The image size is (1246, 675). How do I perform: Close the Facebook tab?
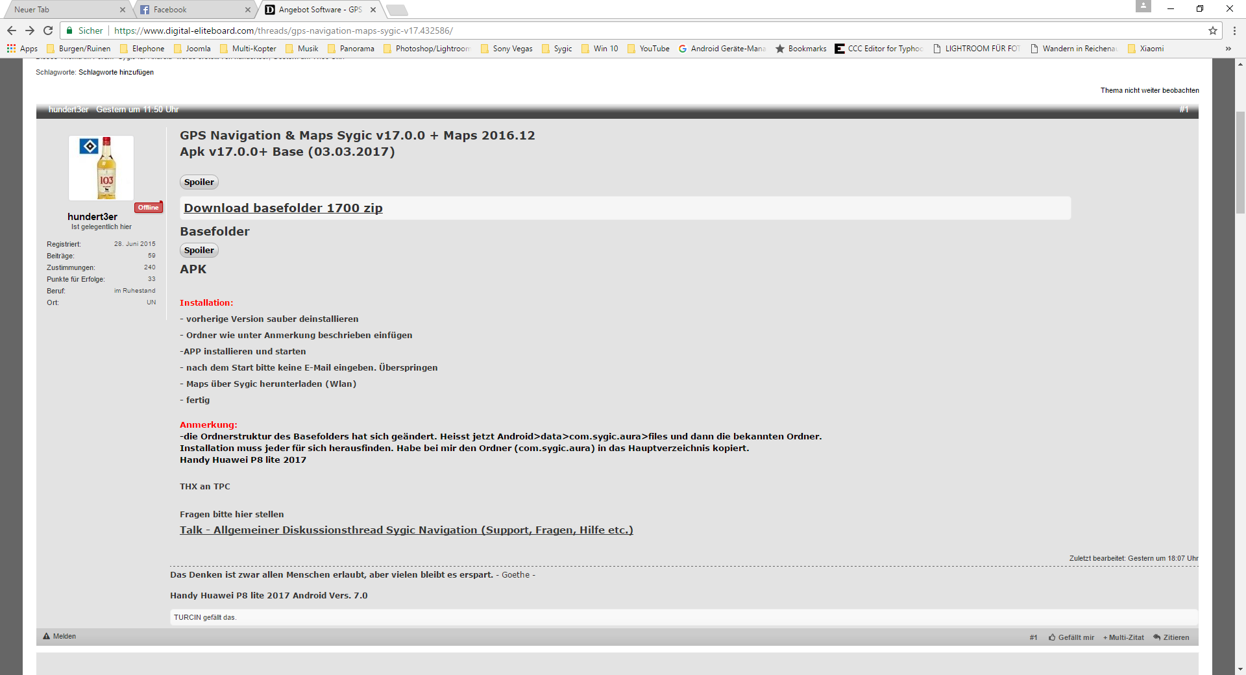coord(248,10)
